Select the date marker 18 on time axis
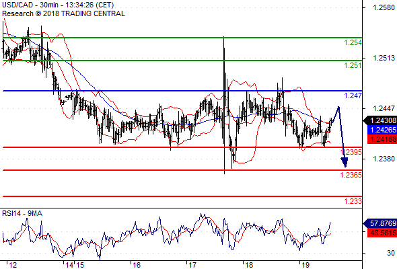This screenshot has width=397, height=269. pyautogui.click(x=249, y=265)
